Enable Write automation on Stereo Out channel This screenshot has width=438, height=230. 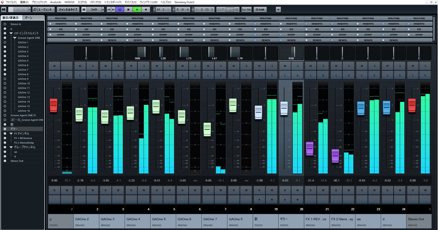coord(425,190)
